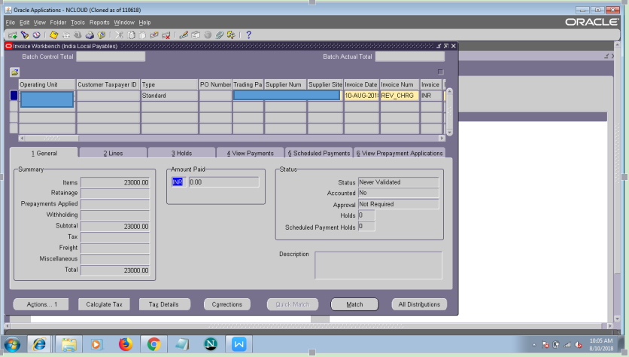Image resolution: width=629 pixels, height=357 pixels.
Task: Open the Reports menu
Action: (x=99, y=23)
